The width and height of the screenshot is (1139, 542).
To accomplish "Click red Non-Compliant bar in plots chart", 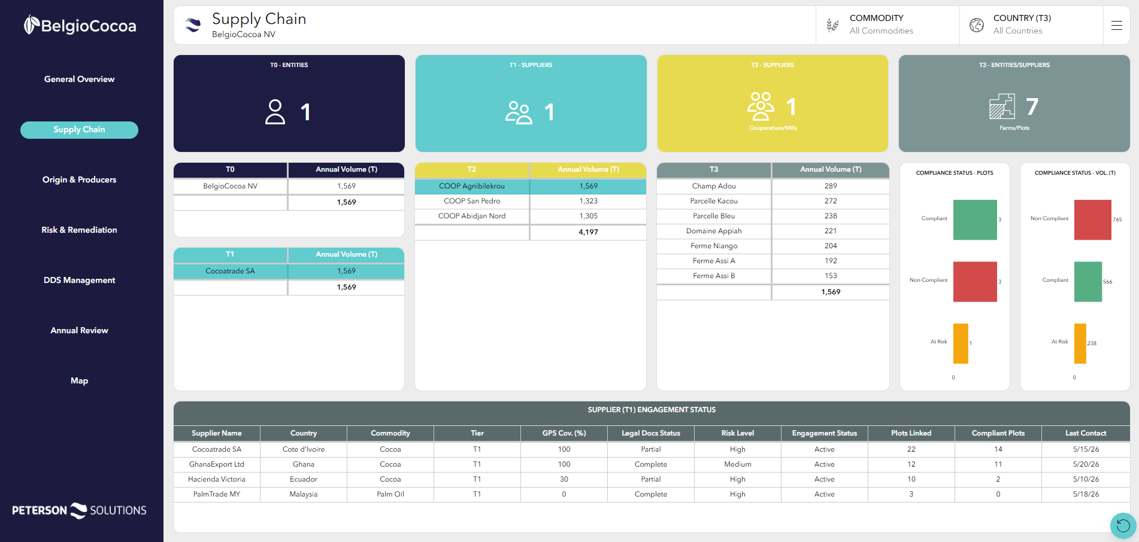I will pyautogui.click(x=975, y=281).
